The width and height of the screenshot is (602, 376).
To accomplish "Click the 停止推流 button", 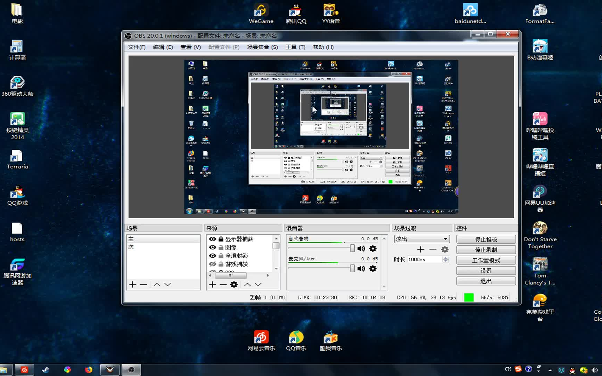I will (486, 240).
